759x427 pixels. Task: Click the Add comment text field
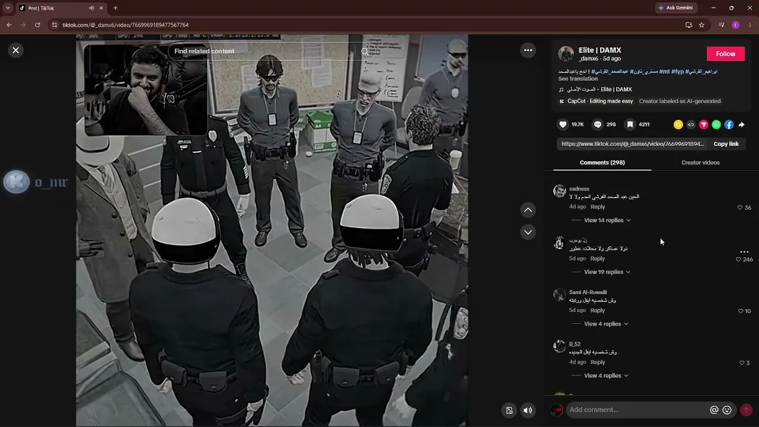(637, 410)
